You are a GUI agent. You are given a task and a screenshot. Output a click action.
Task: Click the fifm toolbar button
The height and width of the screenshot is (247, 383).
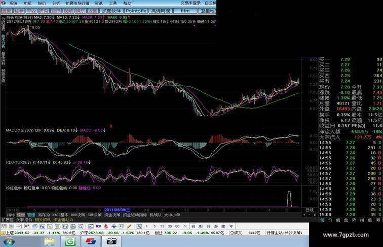coord(185,11)
